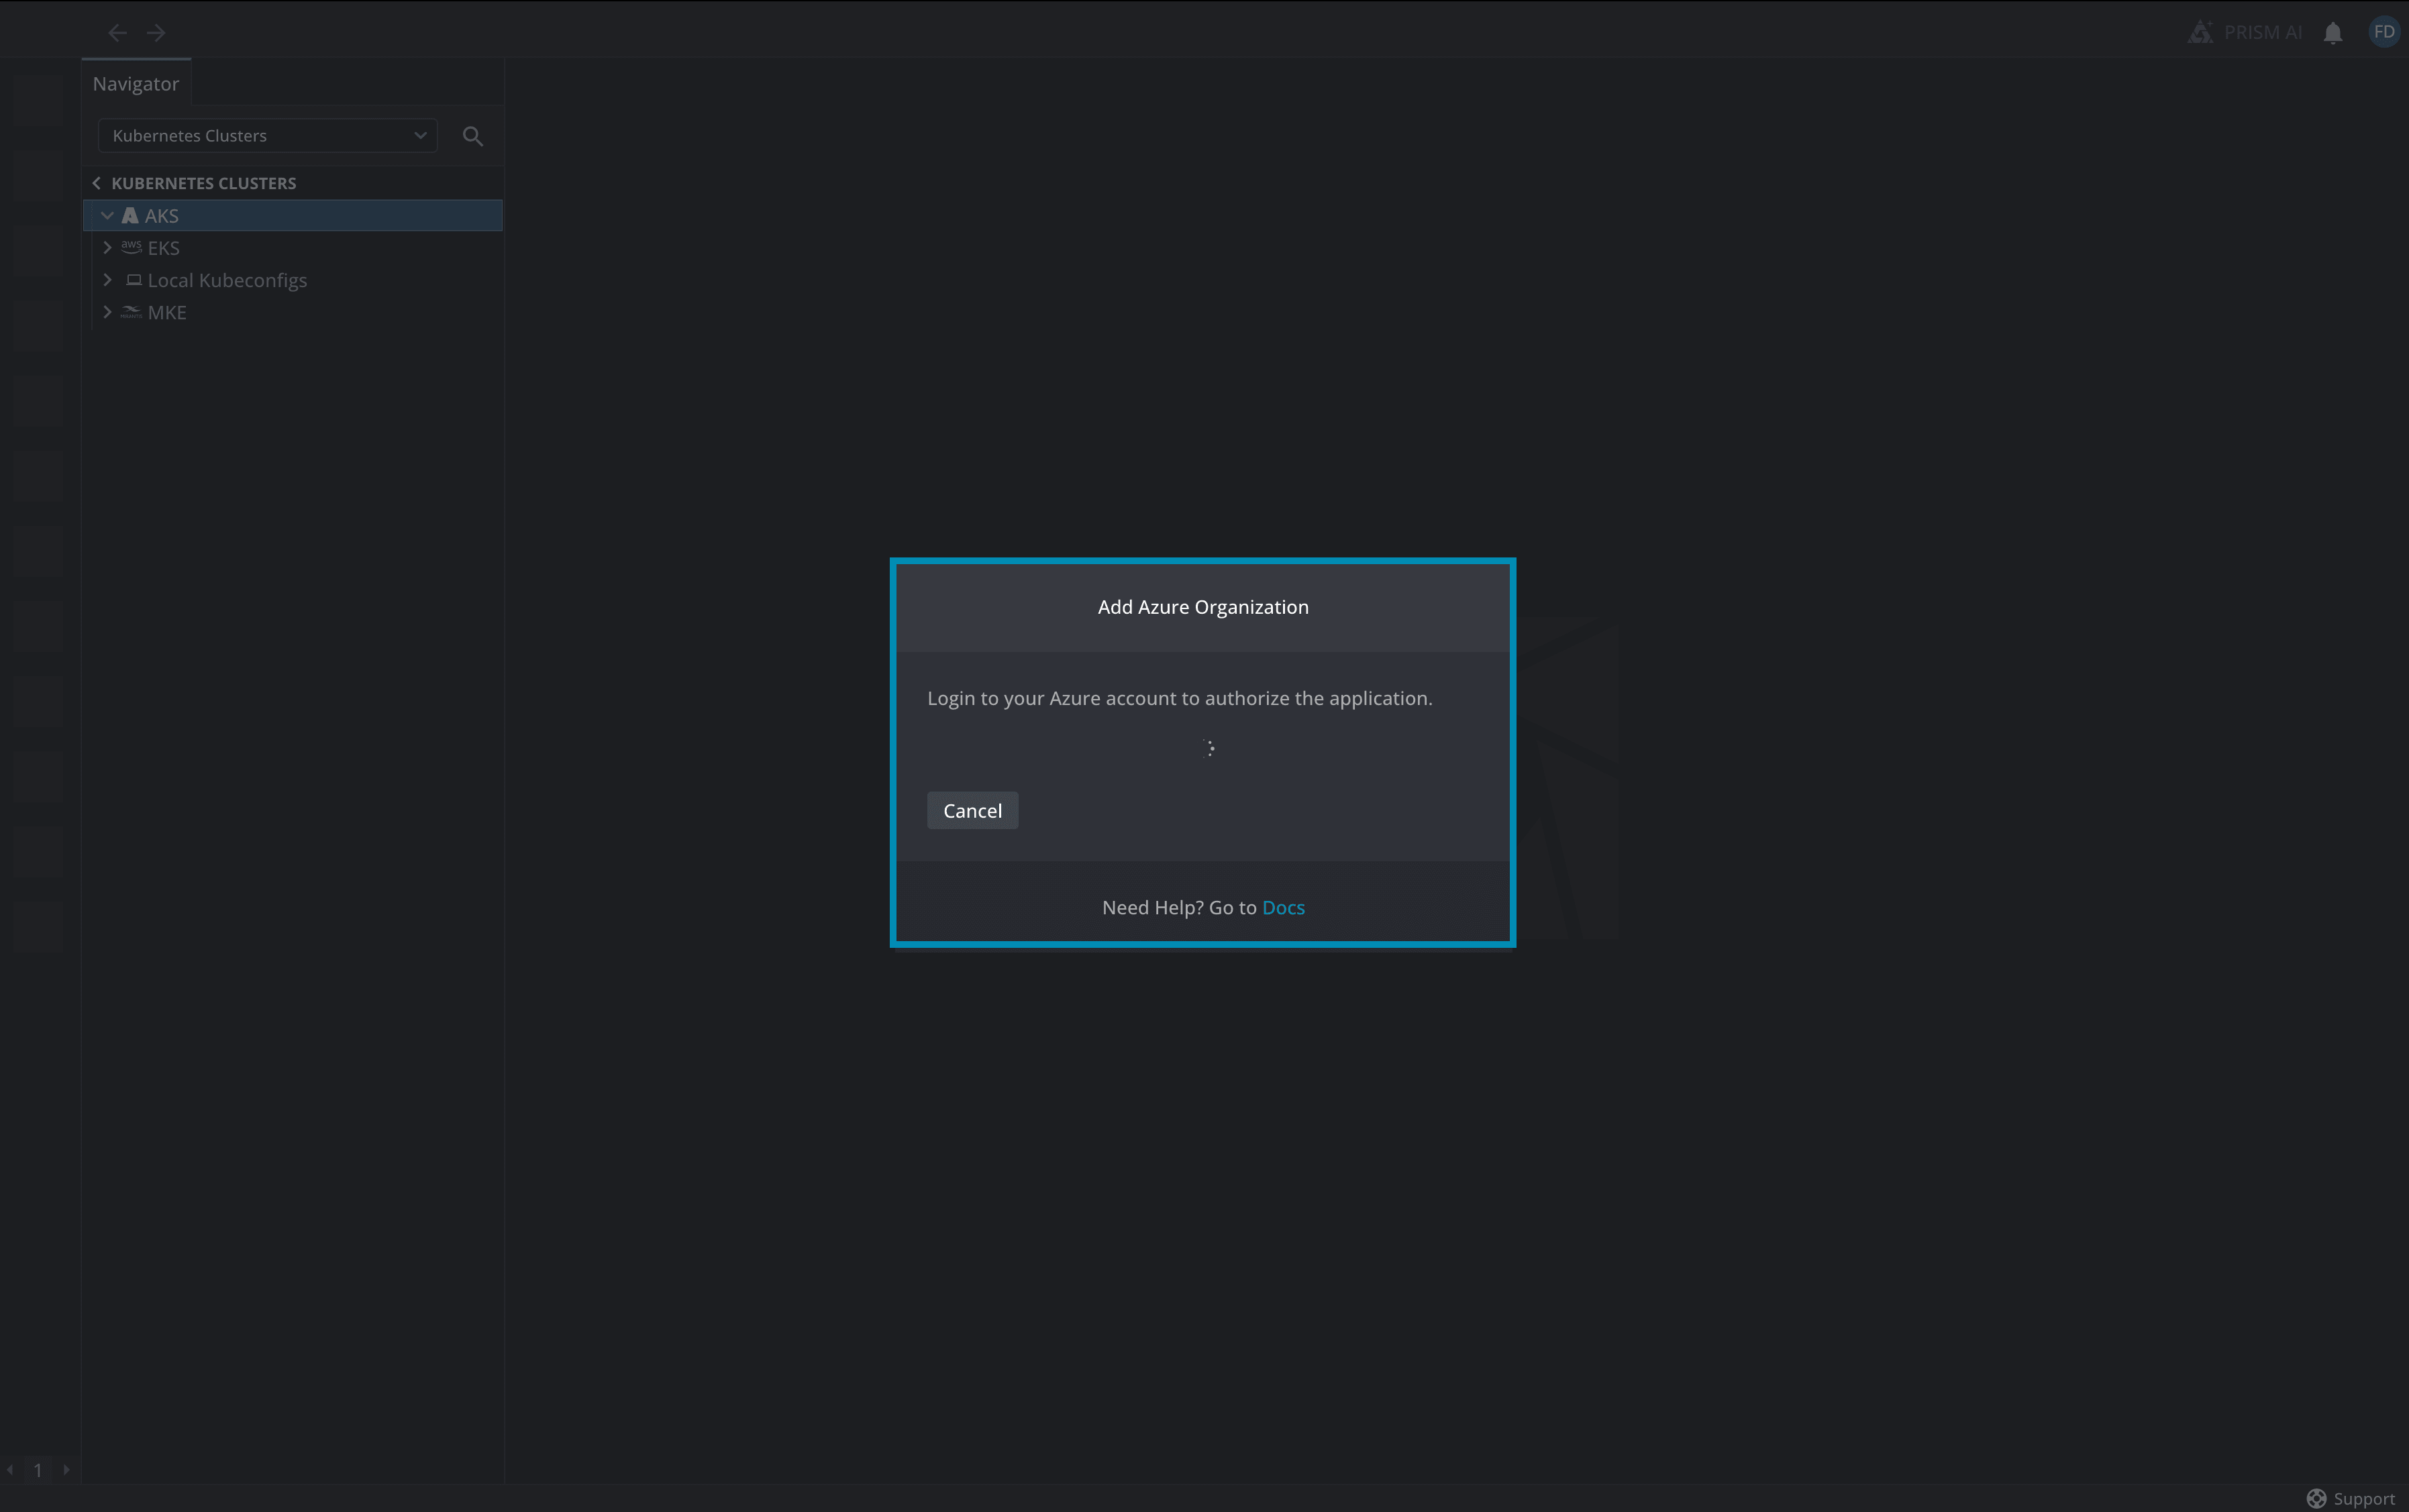Open the PRISM AI assistant
The width and height of the screenshot is (2409, 1512).
click(x=2244, y=31)
